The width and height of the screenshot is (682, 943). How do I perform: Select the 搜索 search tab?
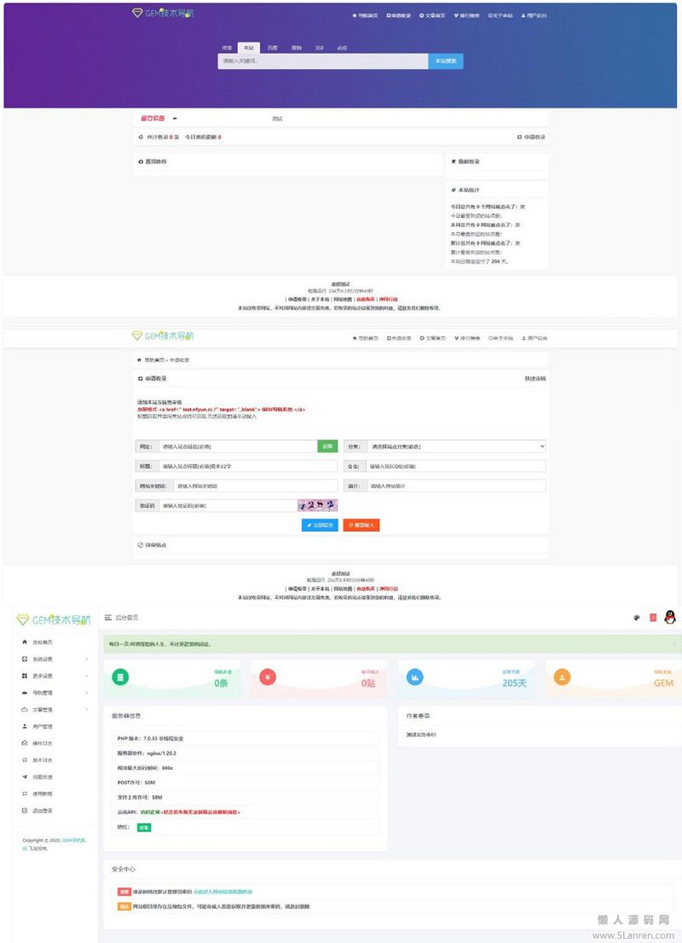pyautogui.click(x=227, y=48)
